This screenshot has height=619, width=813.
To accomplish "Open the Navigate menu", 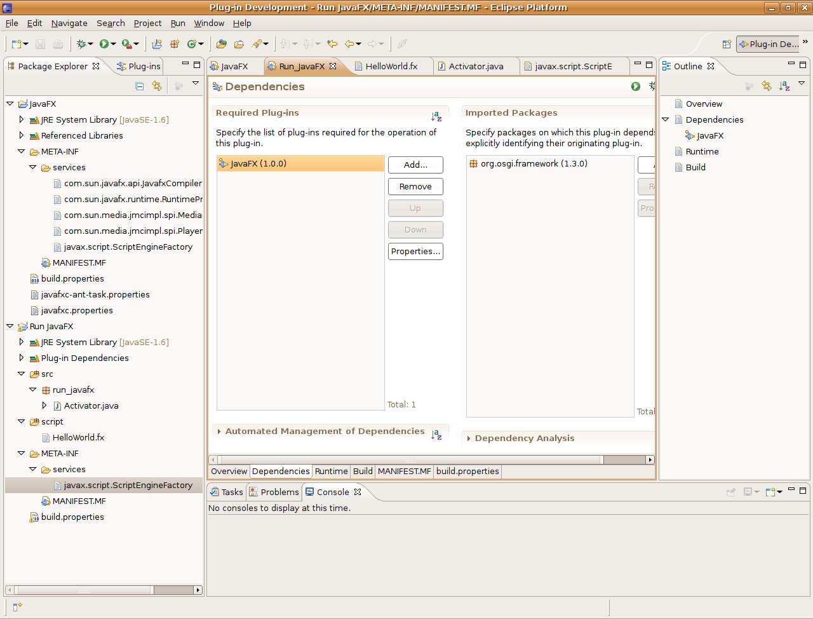I will (x=69, y=23).
